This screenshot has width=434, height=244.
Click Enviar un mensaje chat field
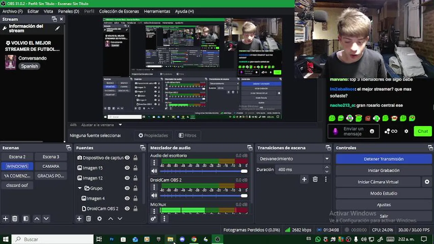coord(353,131)
